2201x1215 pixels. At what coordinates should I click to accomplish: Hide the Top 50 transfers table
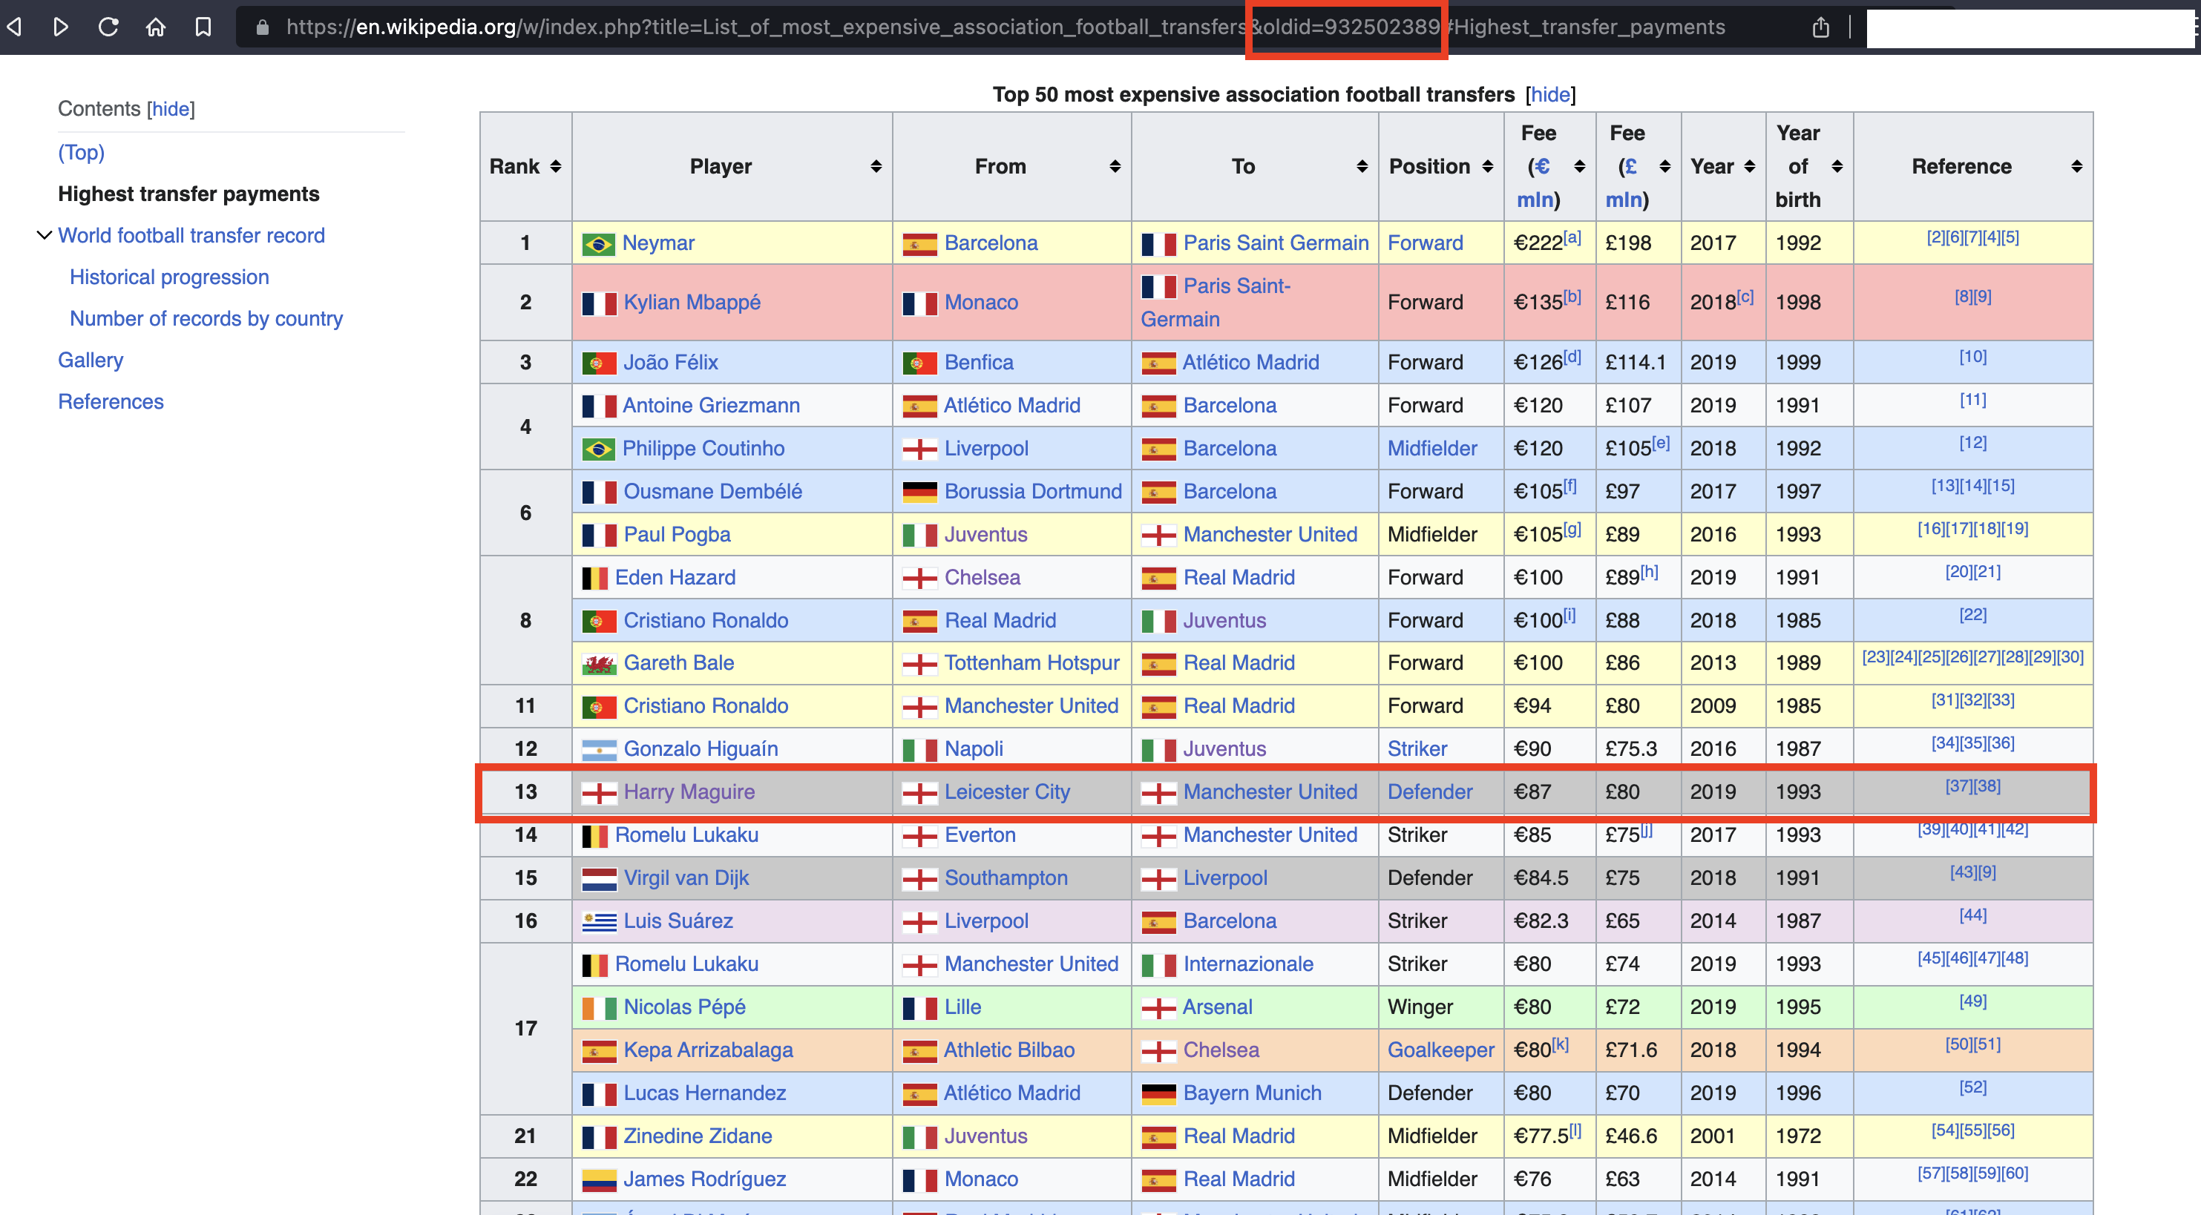[1550, 95]
